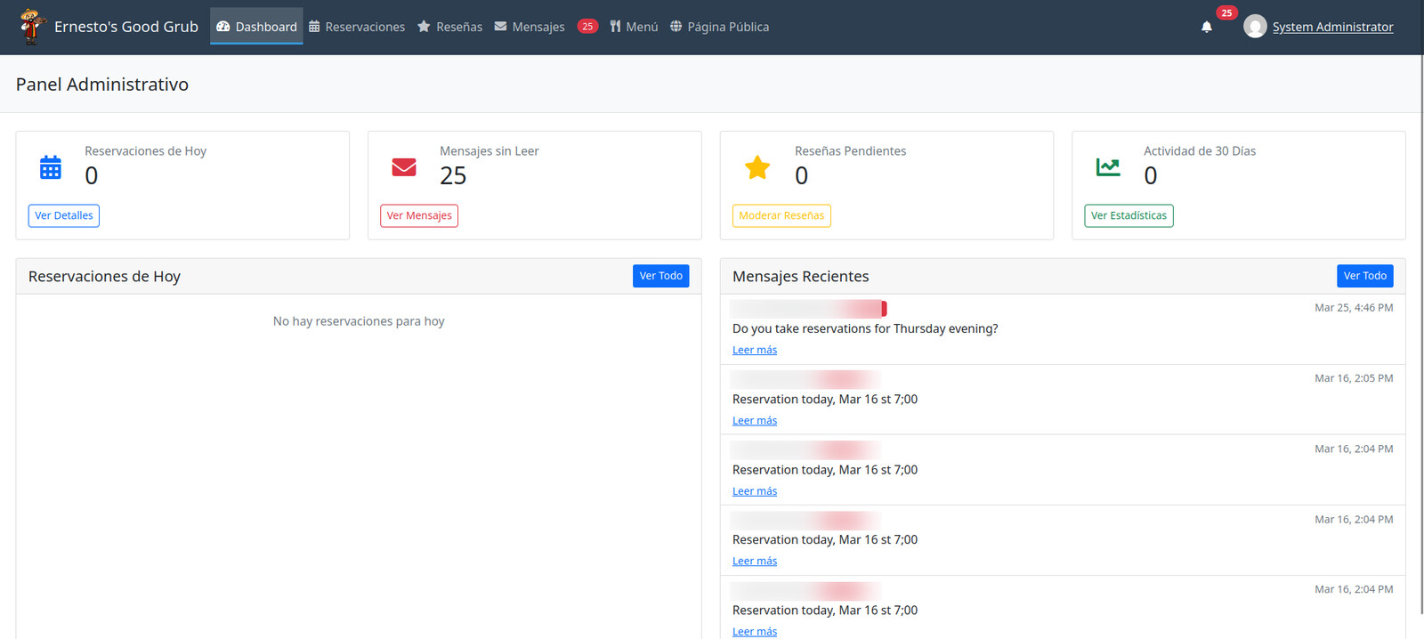Click the 'Reseñas Pendientes' label
The height and width of the screenshot is (639, 1424).
tap(851, 151)
